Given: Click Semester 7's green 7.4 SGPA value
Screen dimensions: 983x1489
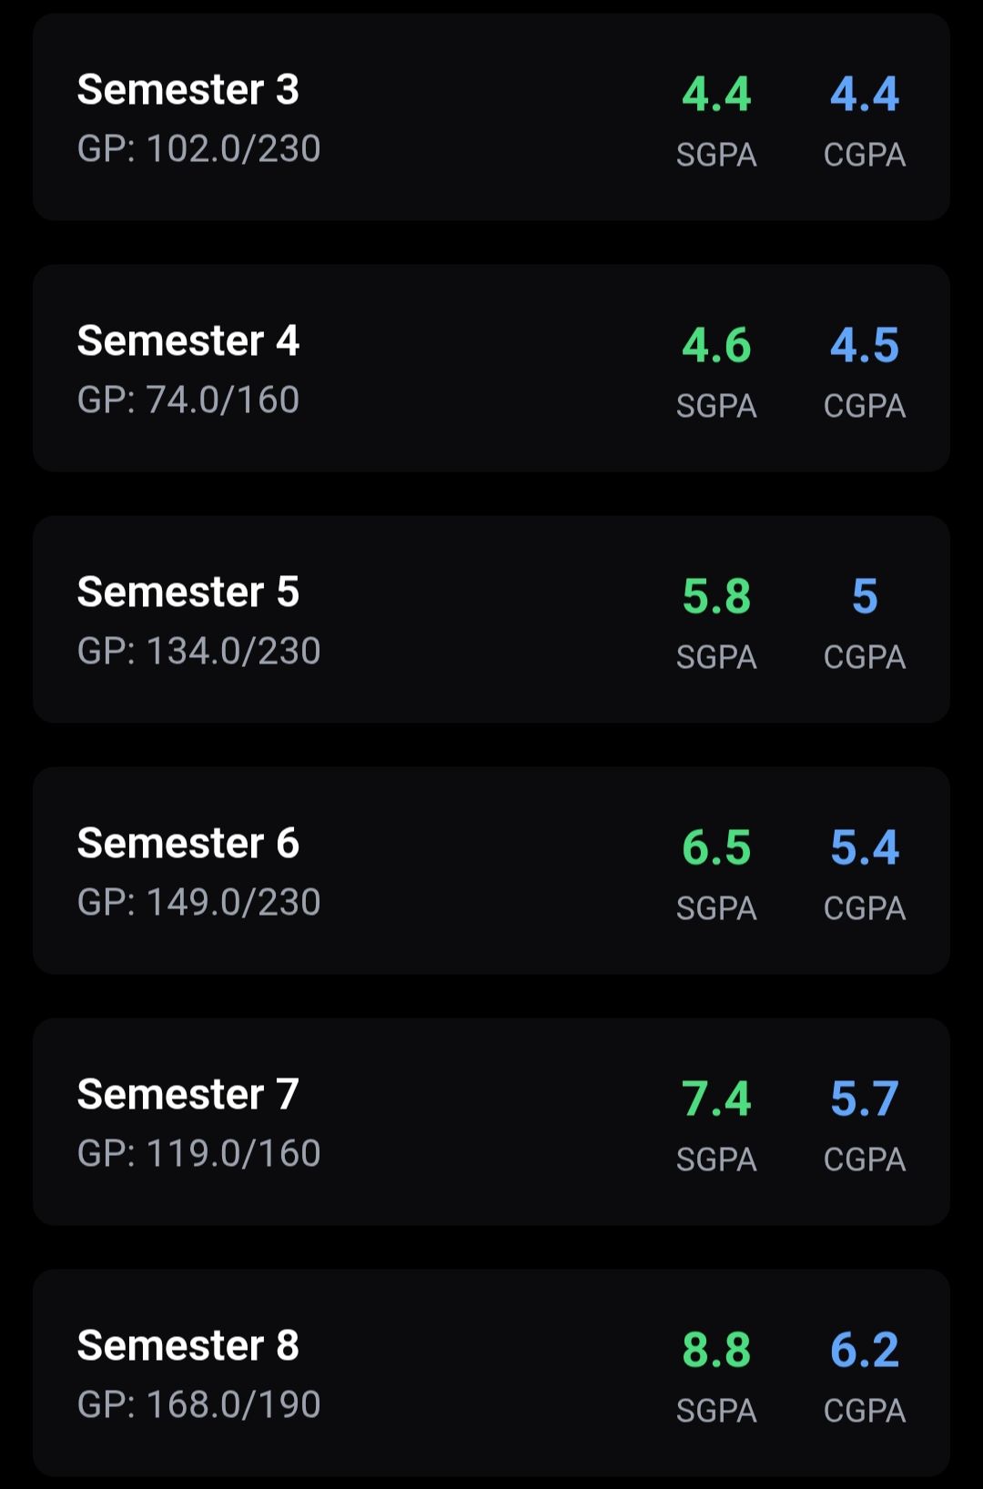Looking at the screenshot, I should point(716,1099).
